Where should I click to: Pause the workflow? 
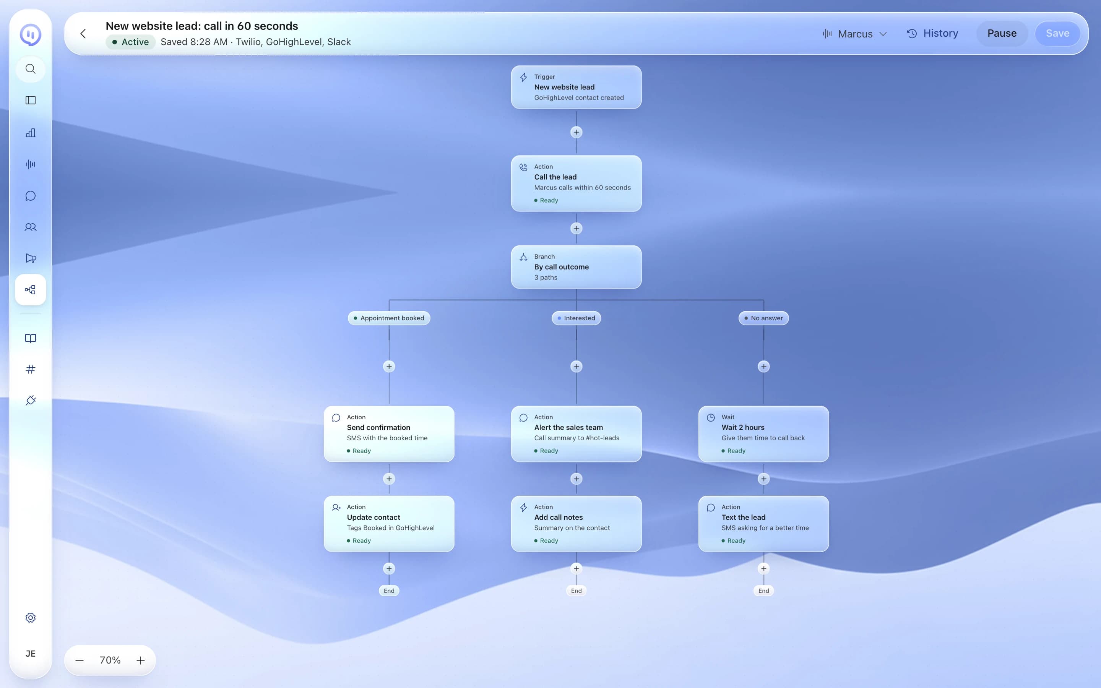[x=1002, y=34]
